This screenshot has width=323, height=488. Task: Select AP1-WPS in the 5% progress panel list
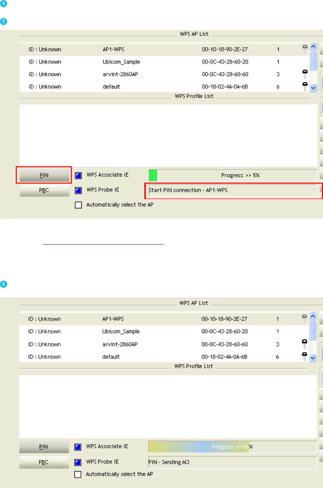(x=113, y=49)
